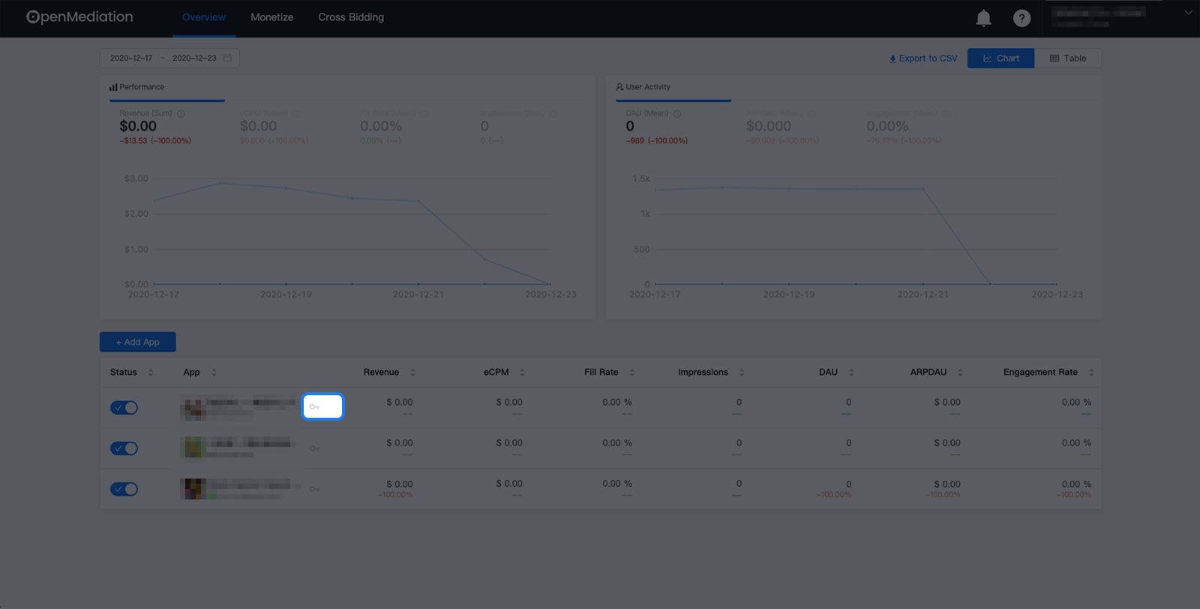Click the date range input field

point(169,58)
